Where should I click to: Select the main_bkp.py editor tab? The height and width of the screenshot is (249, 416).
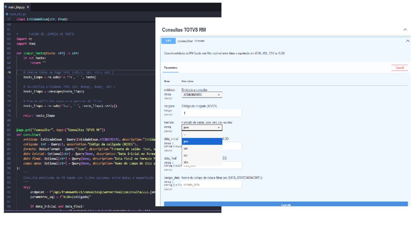(x=17, y=7)
